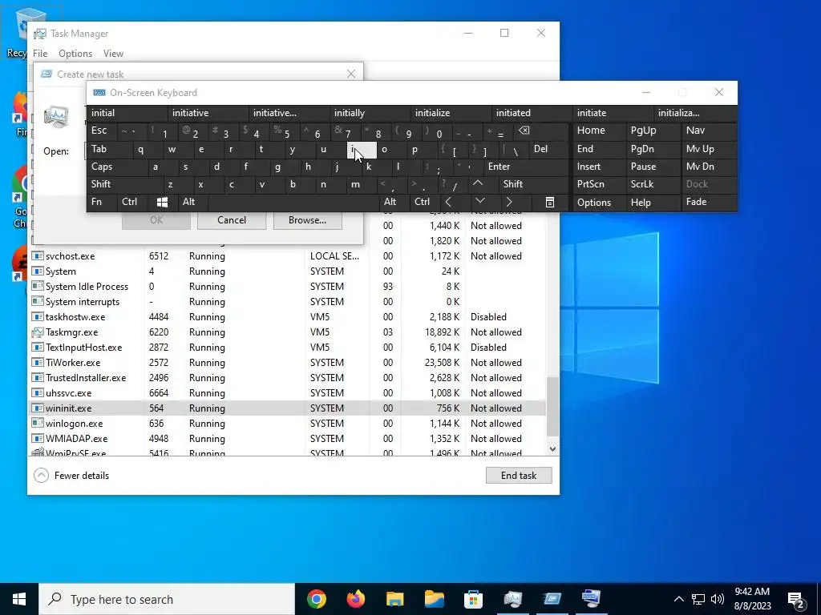The image size is (821, 615).
Task: Click the network icon in system tray
Action: pyautogui.click(x=698, y=599)
